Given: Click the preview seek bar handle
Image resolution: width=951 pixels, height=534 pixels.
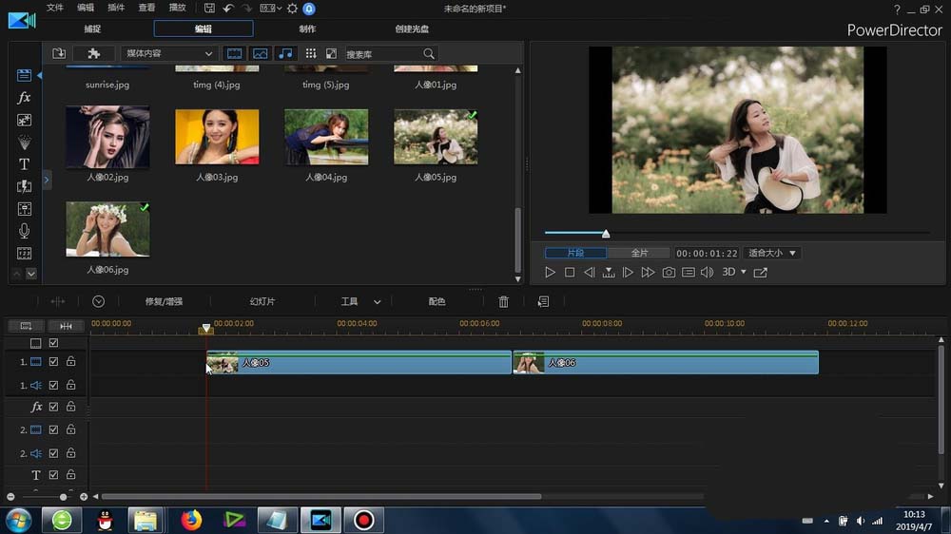Looking at the screenshot, I should pyautogui.click(x=606, y=234).
